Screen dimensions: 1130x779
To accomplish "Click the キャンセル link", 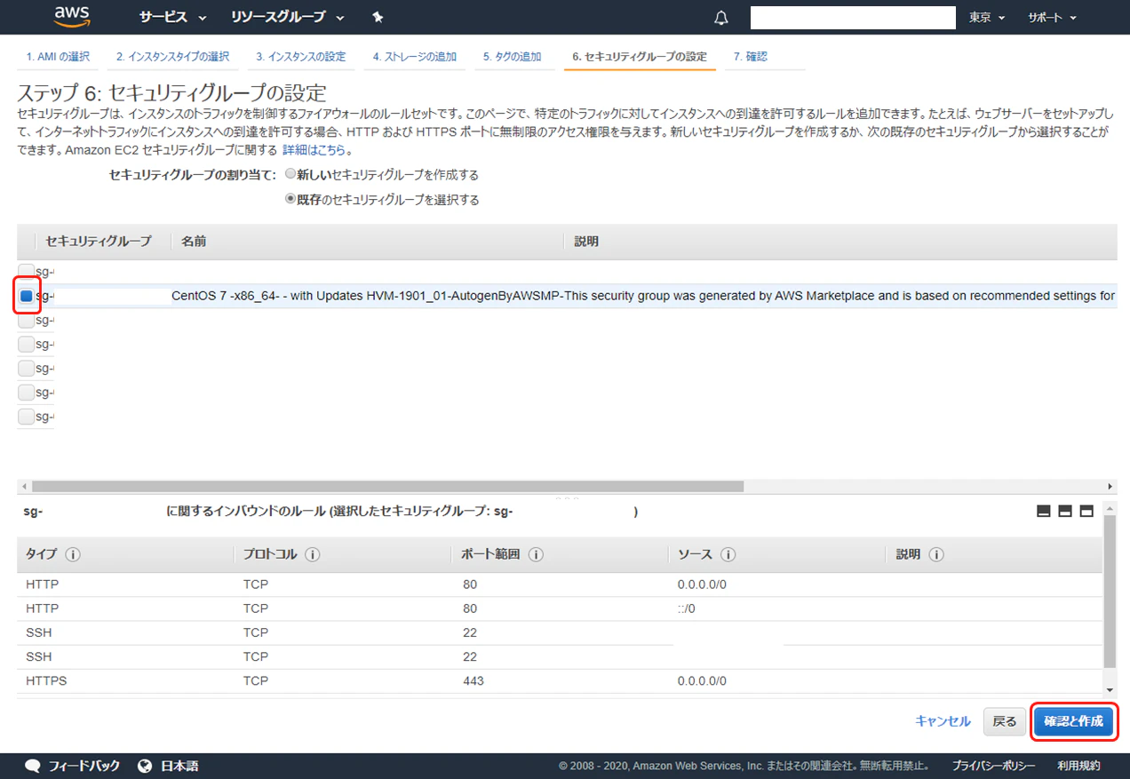I will [943, 721].
